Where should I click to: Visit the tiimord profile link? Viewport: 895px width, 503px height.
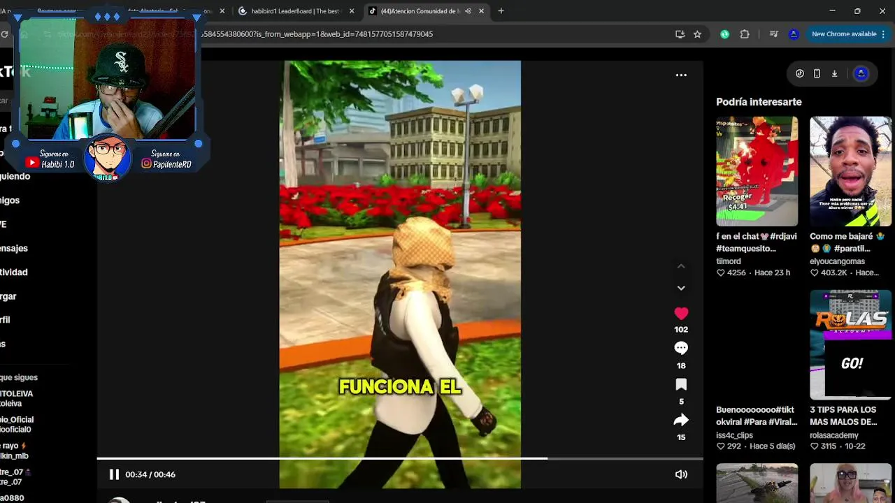point(729,261)
